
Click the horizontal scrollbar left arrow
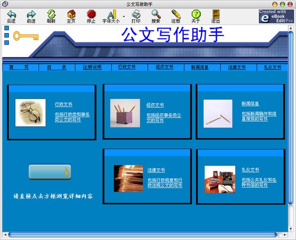(x=5, y=235)
